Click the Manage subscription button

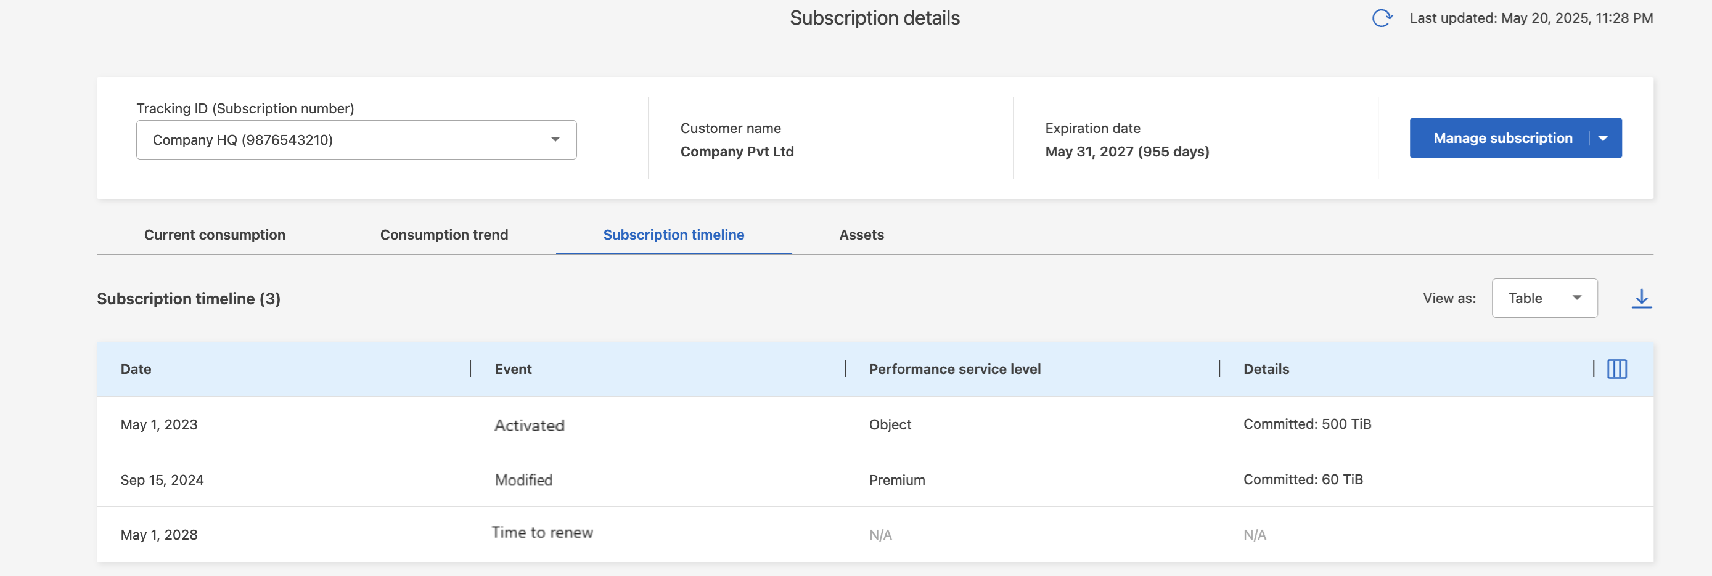[1502, 138]
